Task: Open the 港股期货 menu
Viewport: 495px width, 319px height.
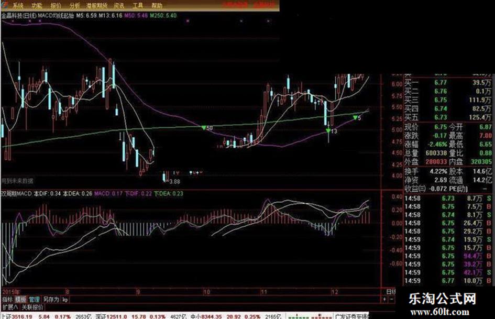Action: click(97, 5)
